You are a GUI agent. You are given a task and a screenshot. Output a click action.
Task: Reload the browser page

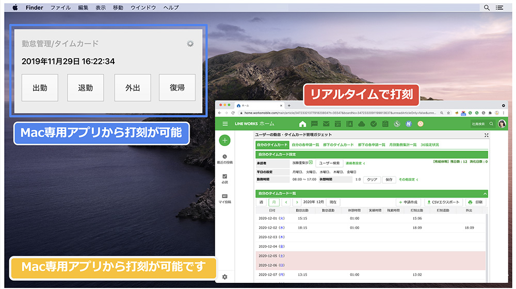pyautogui.click(x=233, y=113)
